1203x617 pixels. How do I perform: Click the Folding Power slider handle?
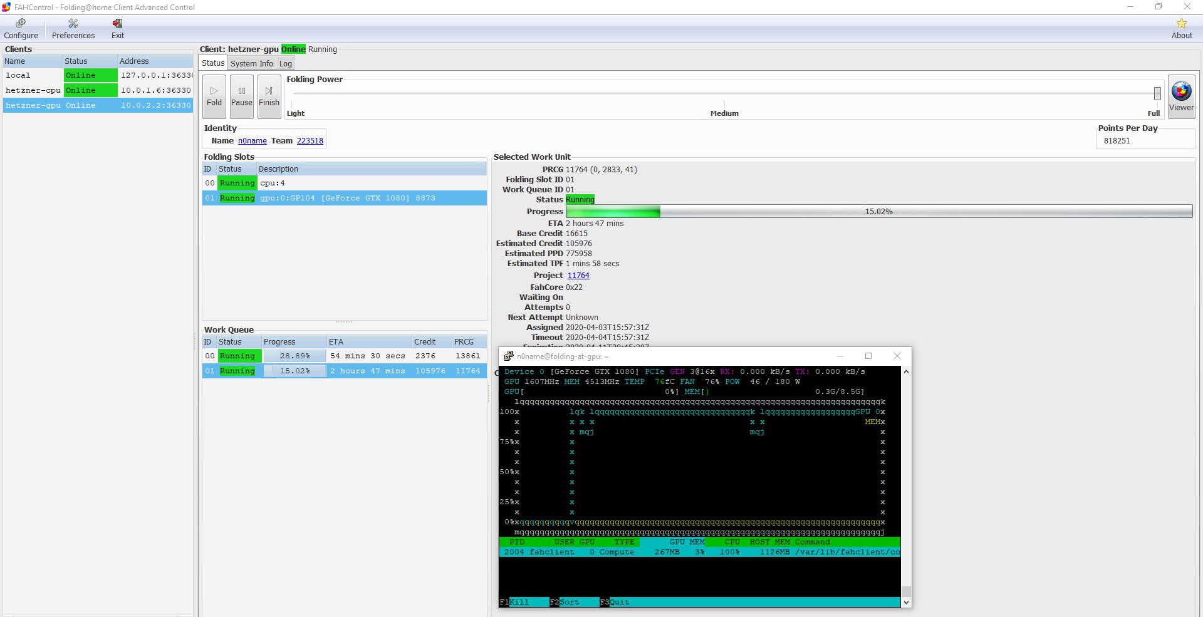tap(1157, 93)
